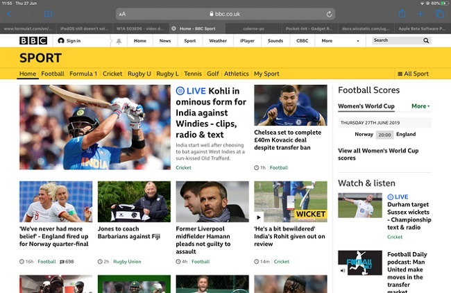Select the Rugby L section
The height and width of the screenshot is (293, 451).
tap(167, 74)
